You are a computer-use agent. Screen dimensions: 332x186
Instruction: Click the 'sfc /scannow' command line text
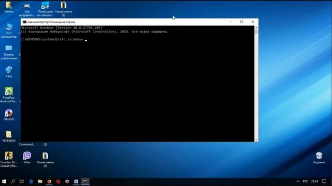click(x=72, y=39)
